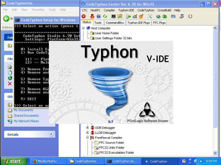
Task: Click the 32-bit typhoon toolbar icon
Action: (x=181, y=17)
